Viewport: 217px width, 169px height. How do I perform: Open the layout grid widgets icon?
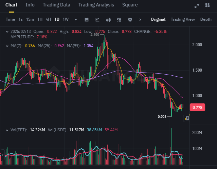coord(207,5)
